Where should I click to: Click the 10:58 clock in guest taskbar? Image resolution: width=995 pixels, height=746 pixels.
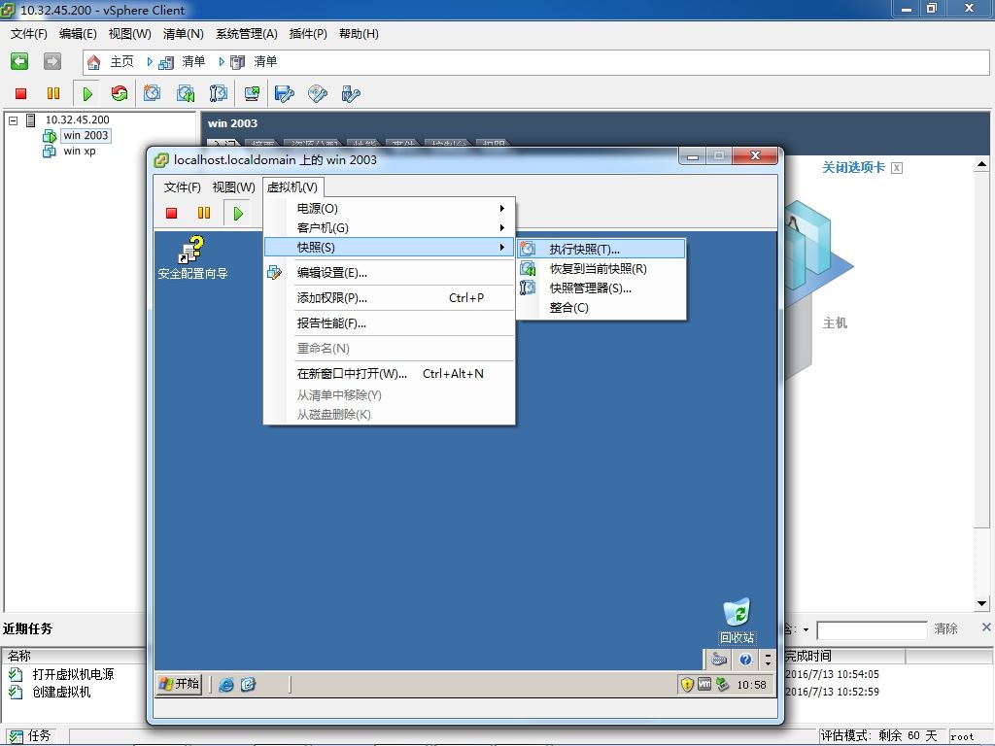[x=751, y=685]
